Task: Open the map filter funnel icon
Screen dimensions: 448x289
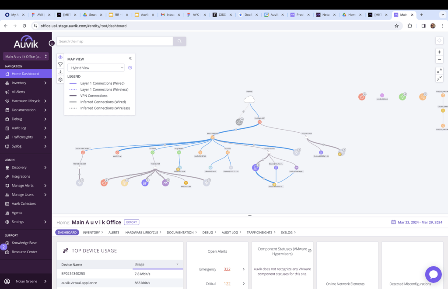Action: (x=60, y=65)
